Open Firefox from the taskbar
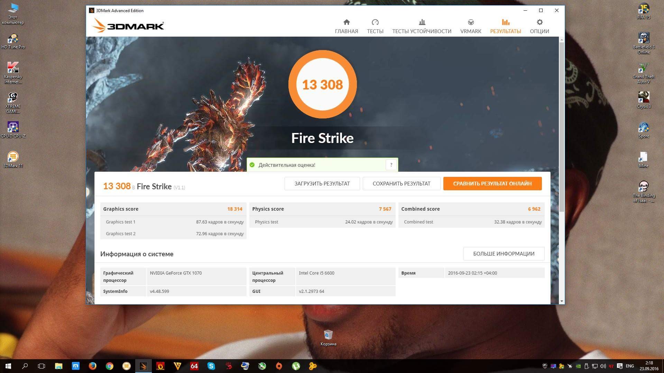 tap(92, 366)
